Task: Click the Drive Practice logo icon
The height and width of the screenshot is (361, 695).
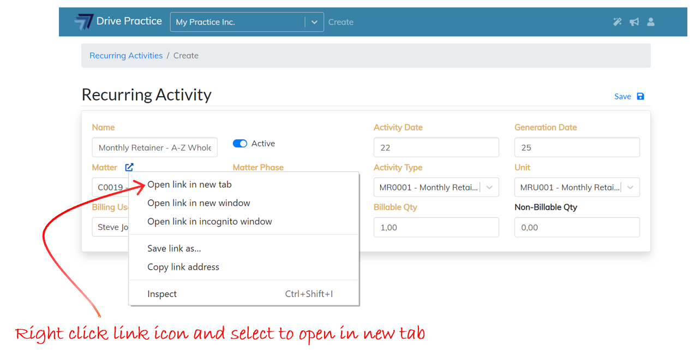Action: (x=84, y=22)
